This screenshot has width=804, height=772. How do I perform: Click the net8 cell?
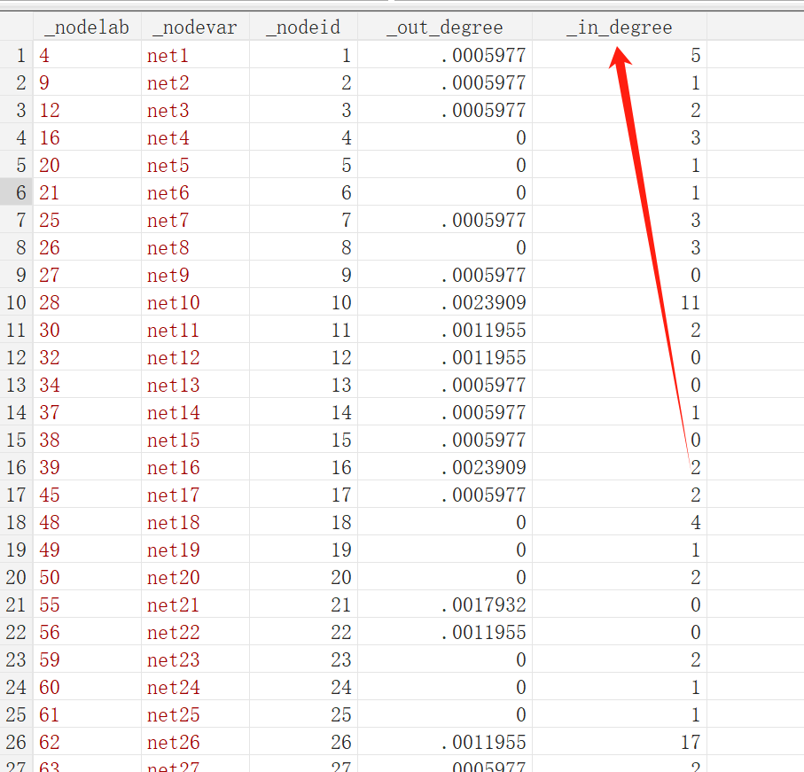195,247
